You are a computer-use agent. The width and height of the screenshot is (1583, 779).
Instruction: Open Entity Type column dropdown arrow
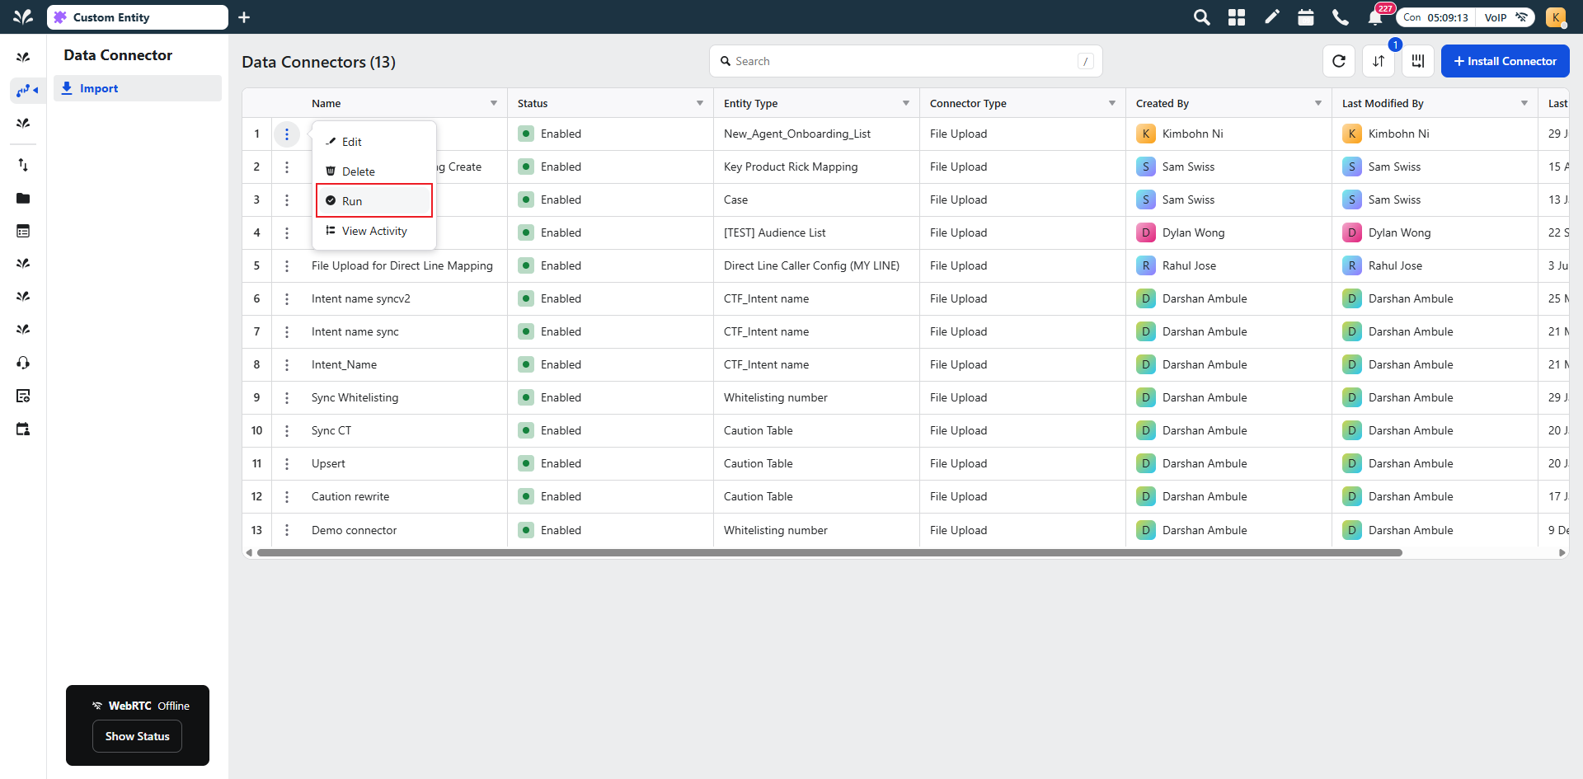coord(906,103)
